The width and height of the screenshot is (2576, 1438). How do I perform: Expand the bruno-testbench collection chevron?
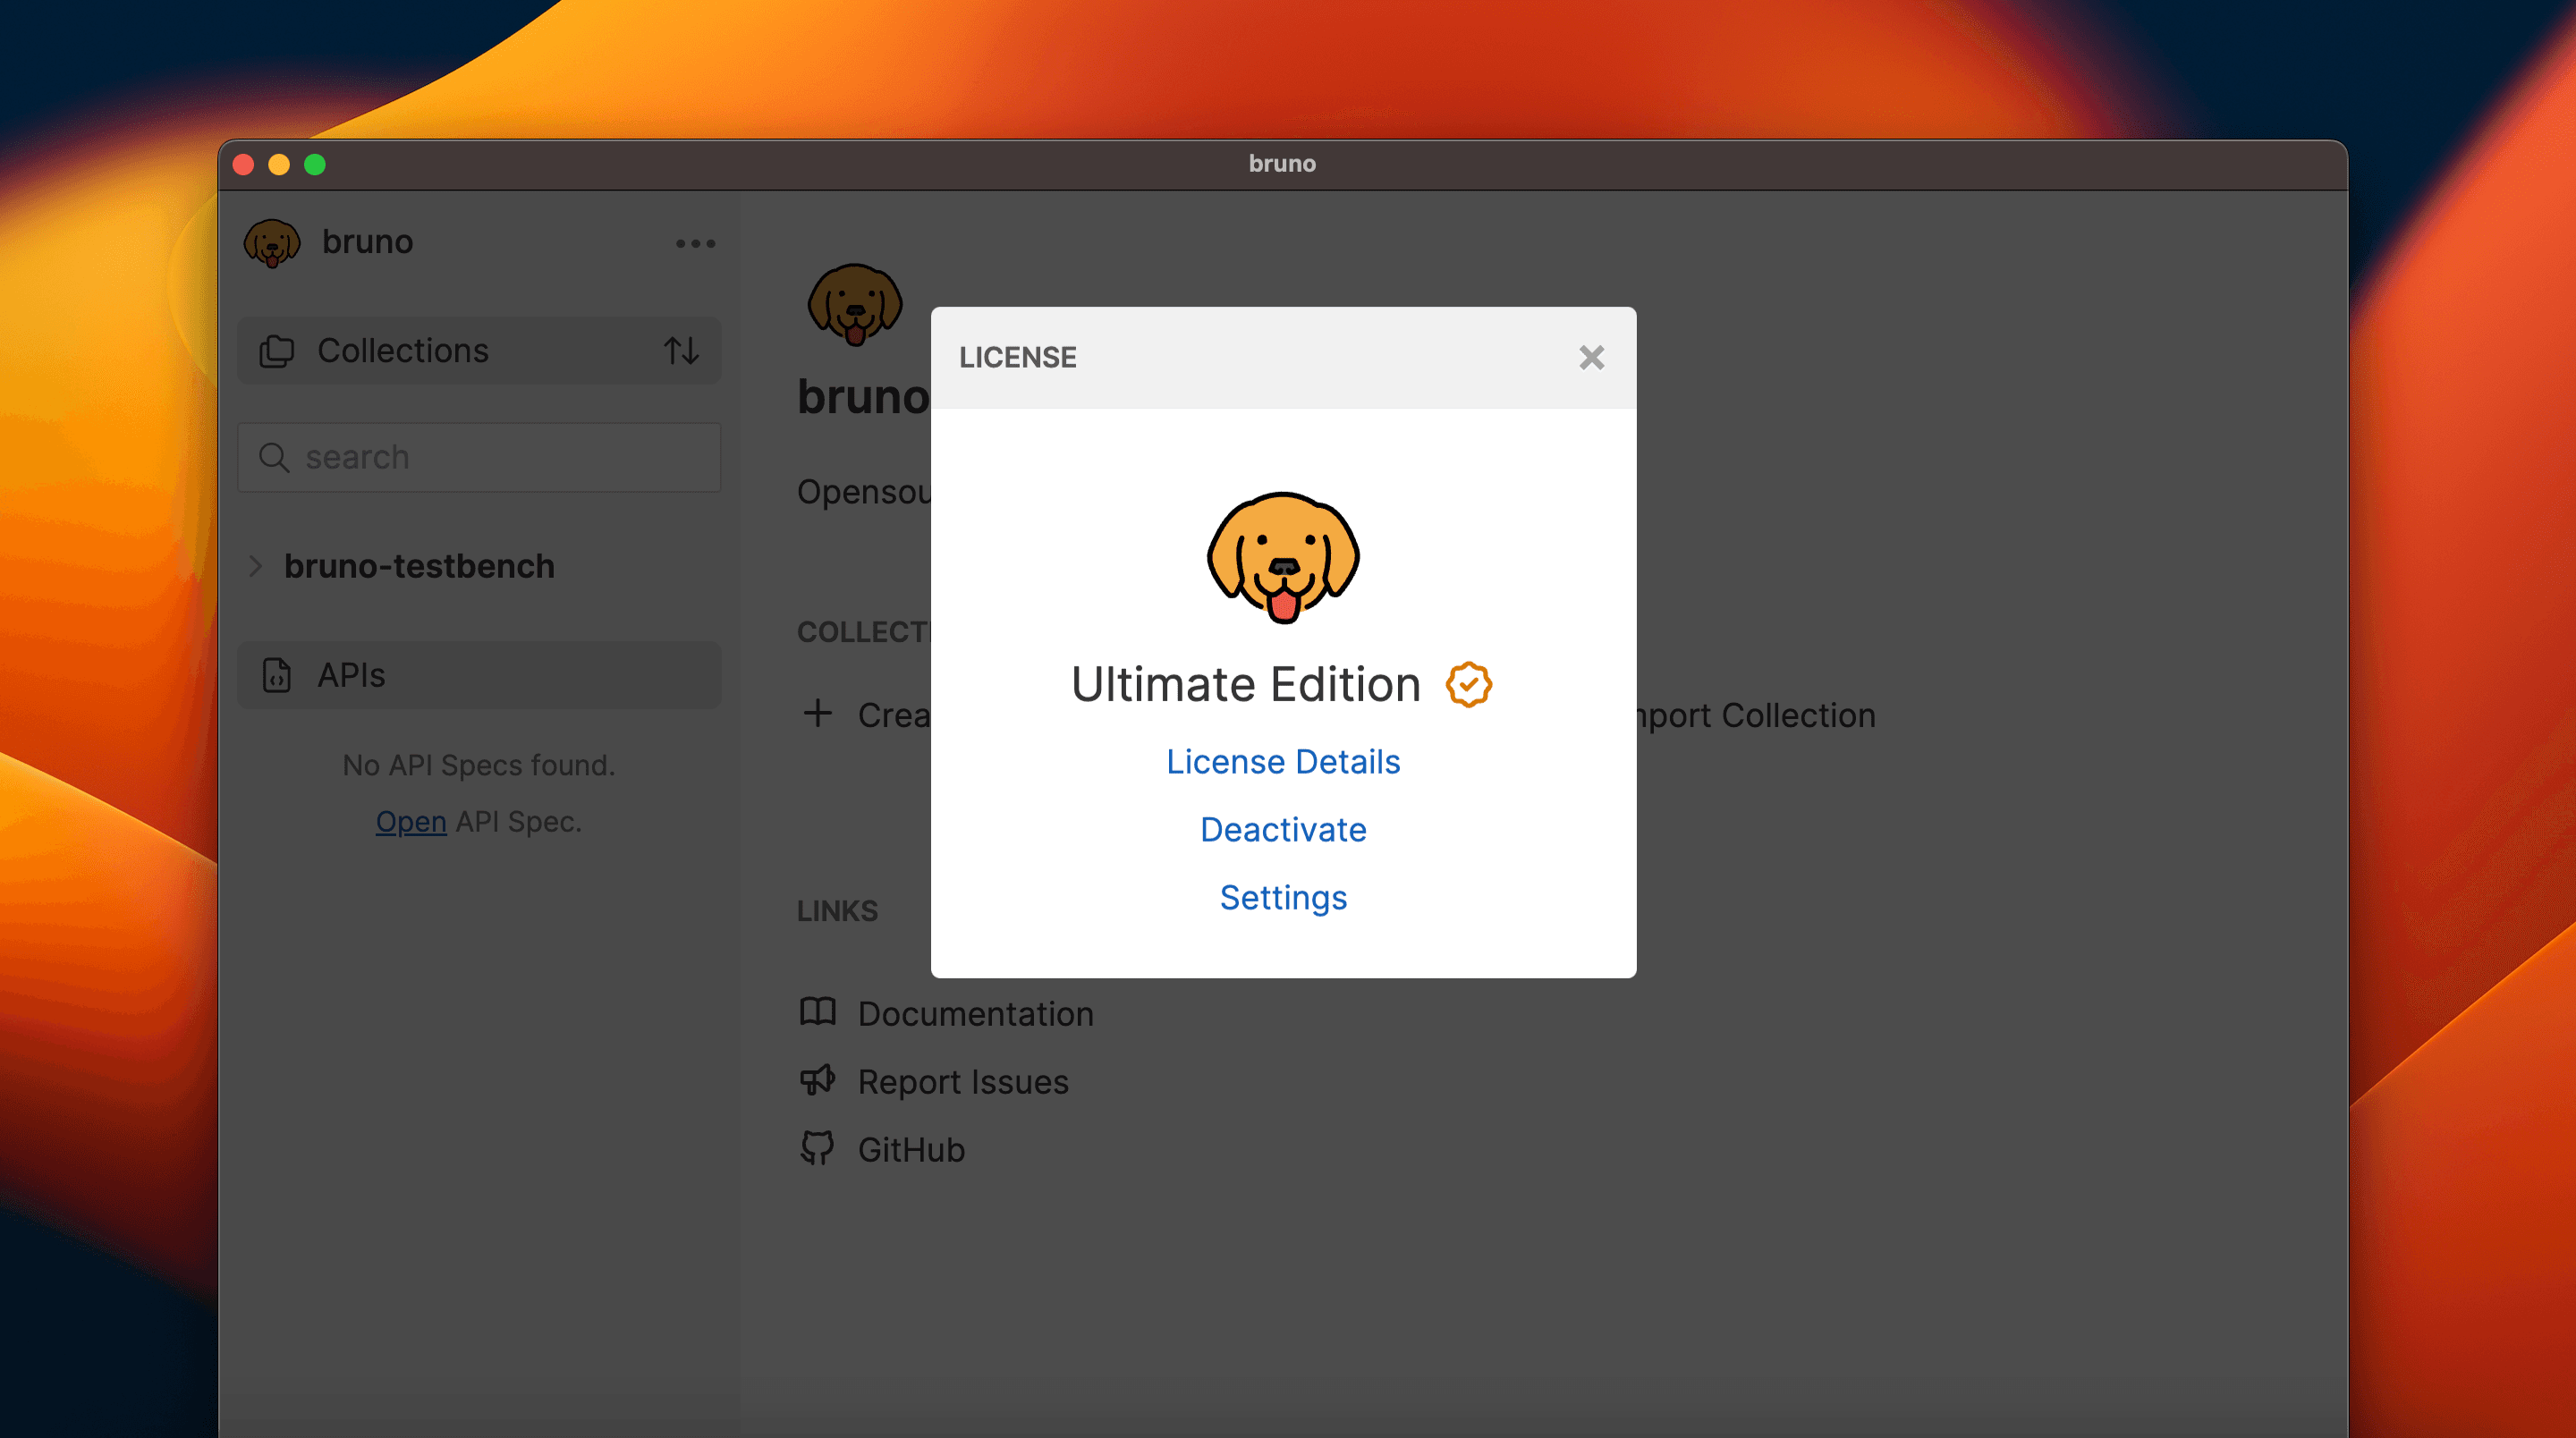click(255, 566)
